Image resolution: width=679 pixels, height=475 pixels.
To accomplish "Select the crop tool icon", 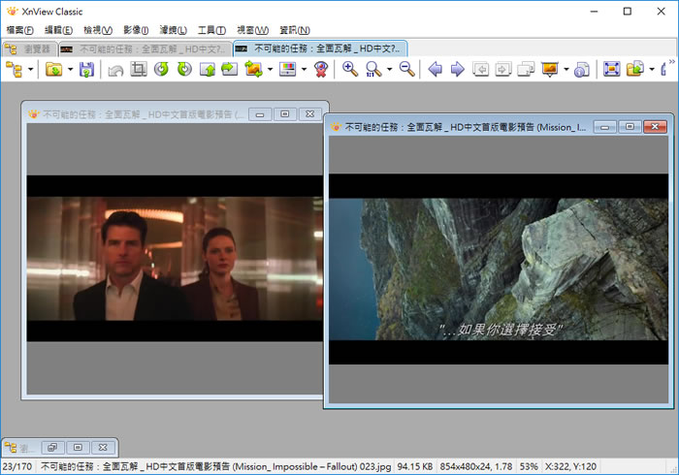I will click(139, 69).
